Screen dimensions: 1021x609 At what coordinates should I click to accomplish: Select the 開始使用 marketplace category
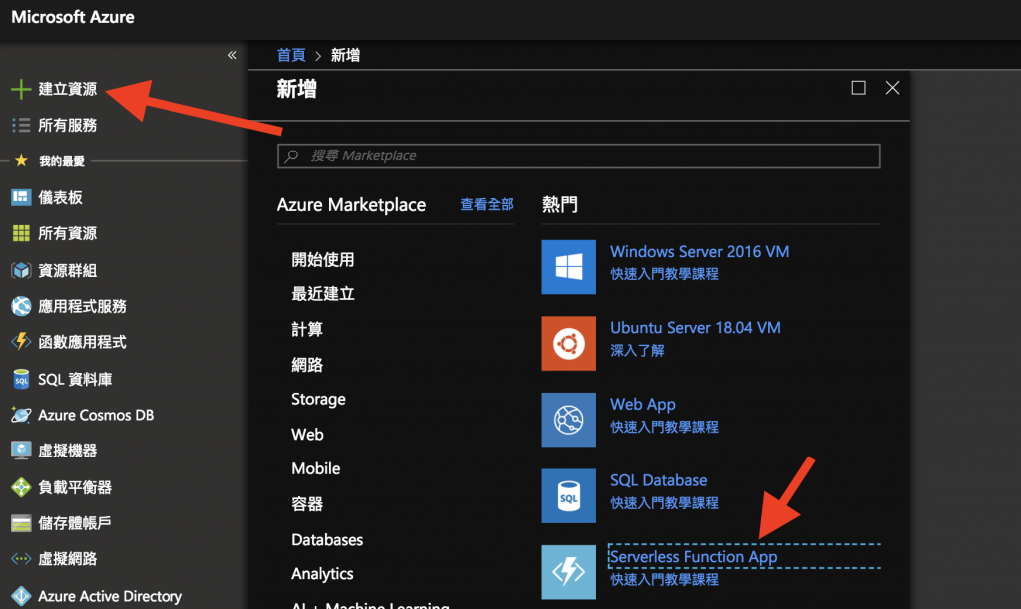pos(323,259)
